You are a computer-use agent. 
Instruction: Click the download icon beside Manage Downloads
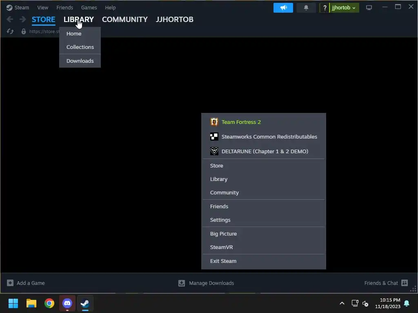pos(182,283)
